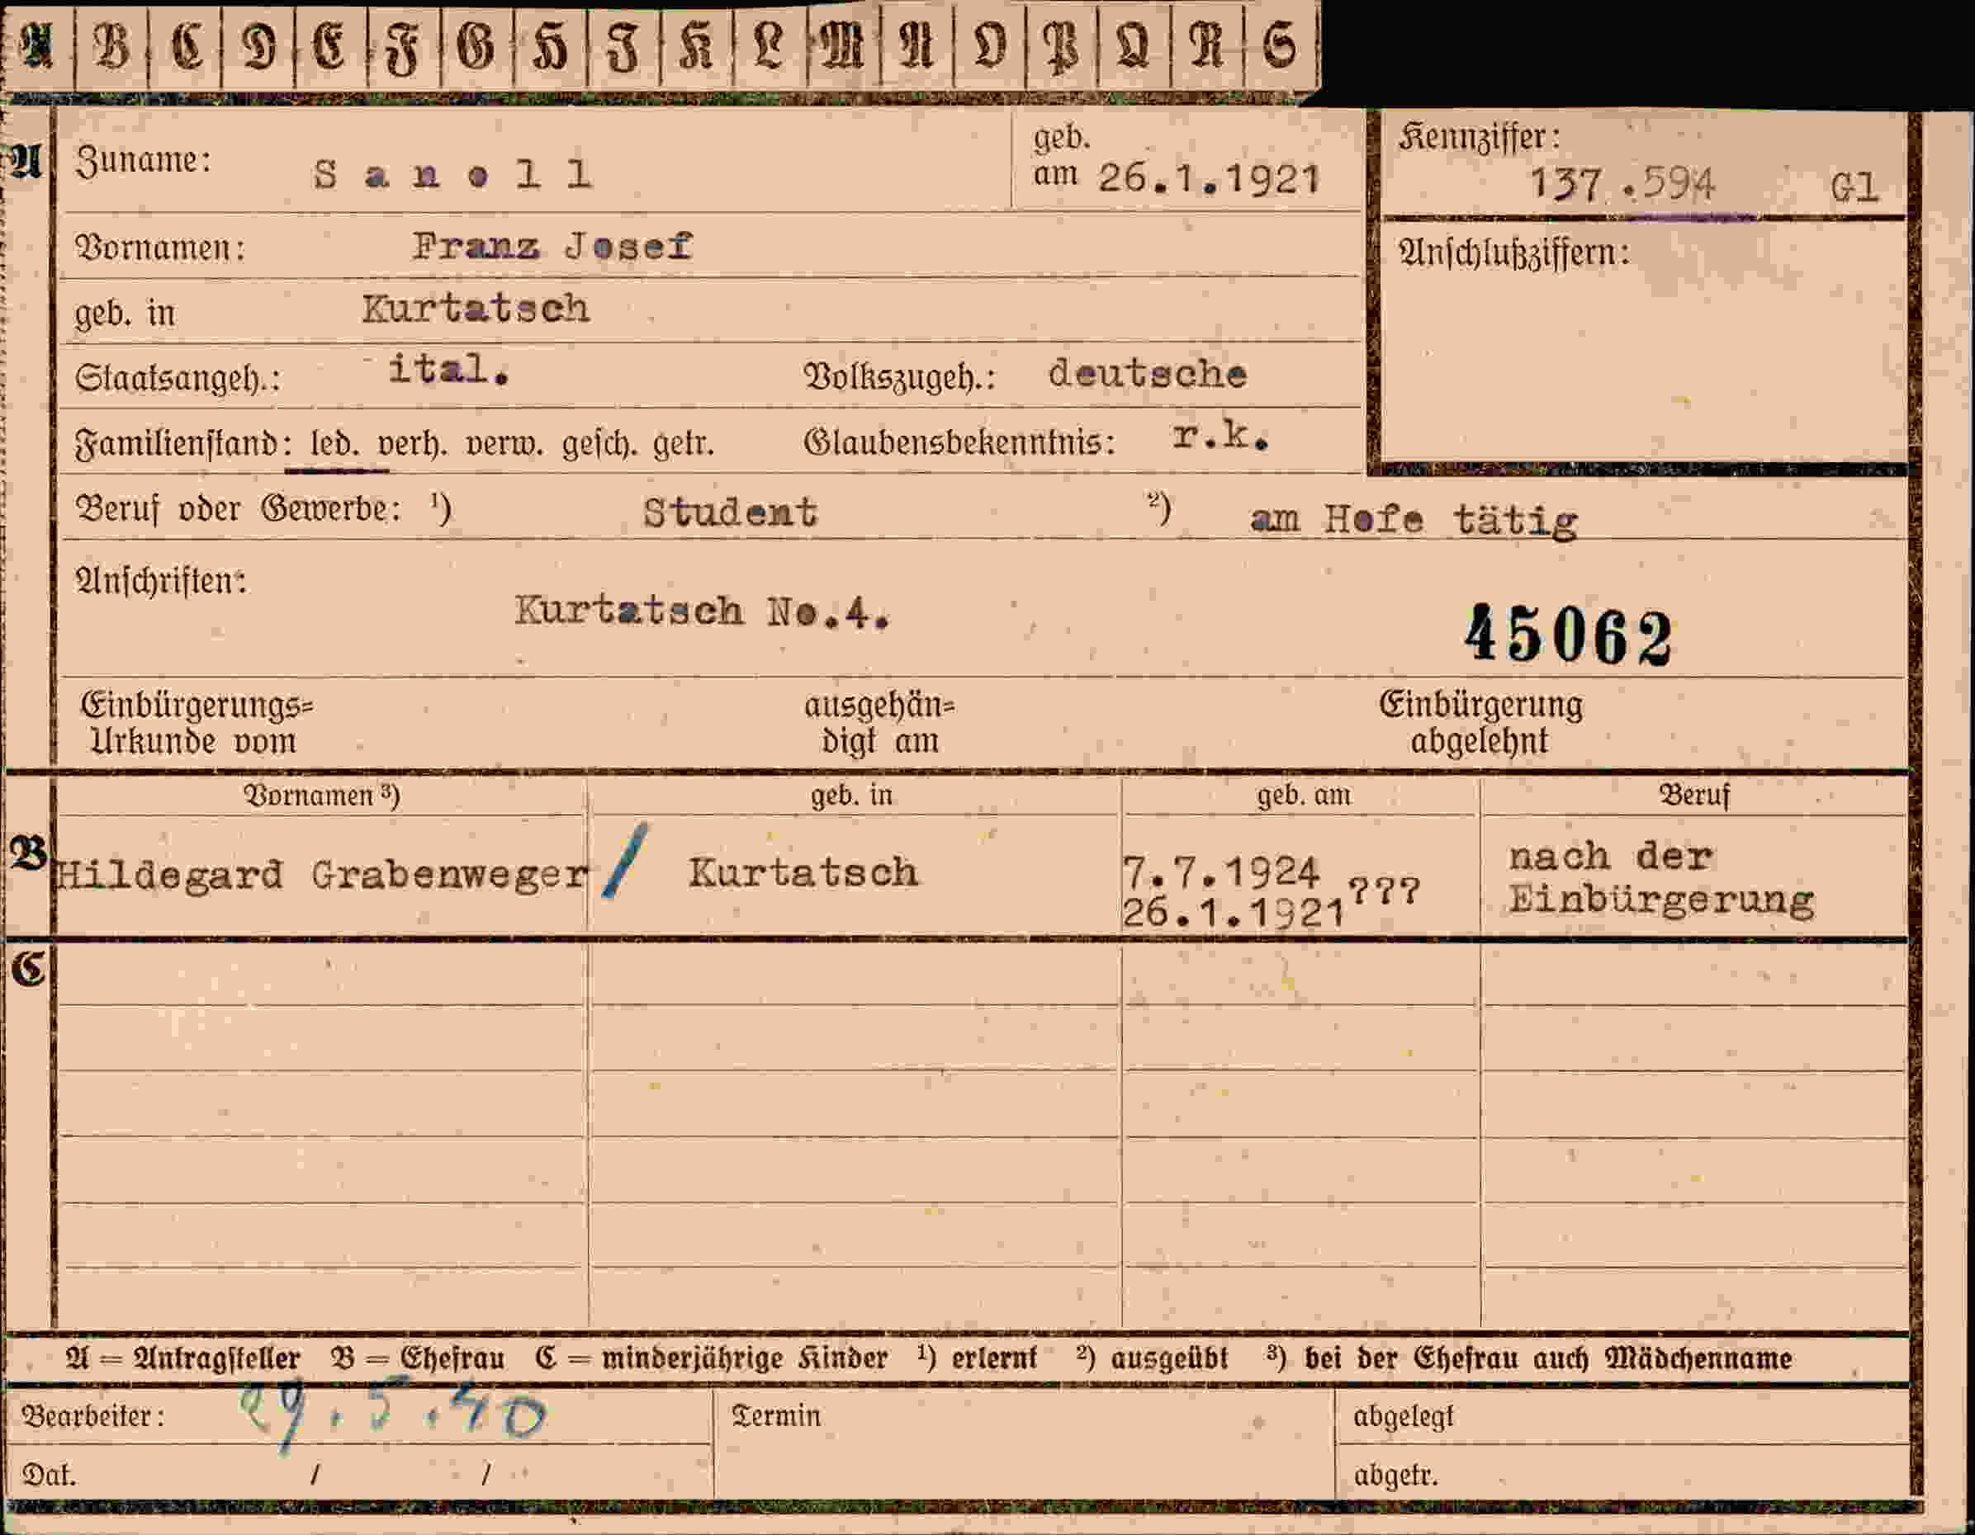Click the first names 'Franz Josef'
The width and height of the screenshot is (1975, 1535).
(x=552, y=246)
